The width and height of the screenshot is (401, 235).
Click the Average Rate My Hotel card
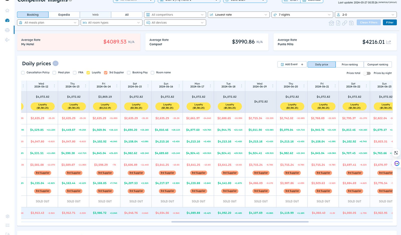tap(79, 42)
